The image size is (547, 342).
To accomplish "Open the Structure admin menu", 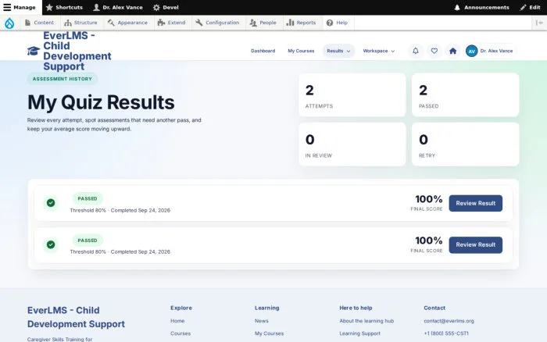I will (x=80, y=23).
